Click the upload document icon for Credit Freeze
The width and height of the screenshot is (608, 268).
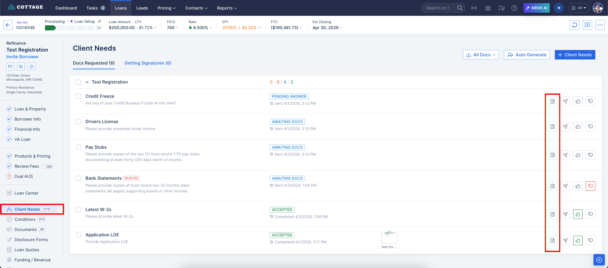coord(553,101)
